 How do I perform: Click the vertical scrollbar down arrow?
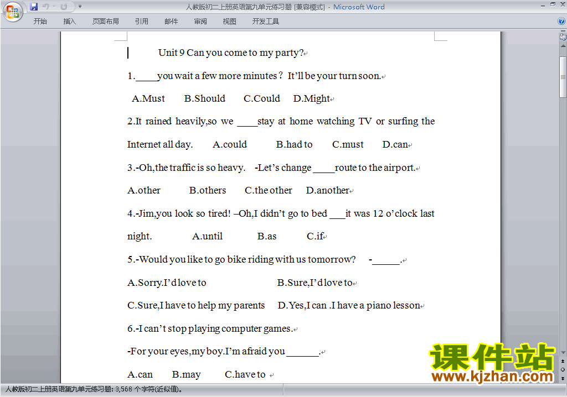pos(563,353)
